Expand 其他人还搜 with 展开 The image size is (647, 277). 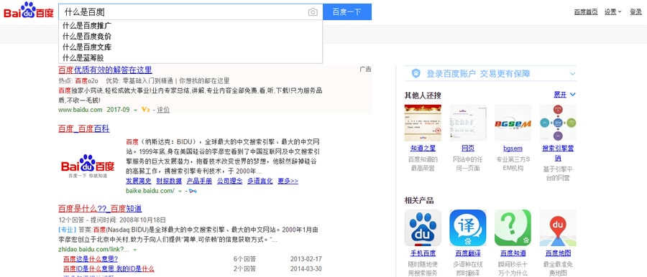(x=564, y=95)
